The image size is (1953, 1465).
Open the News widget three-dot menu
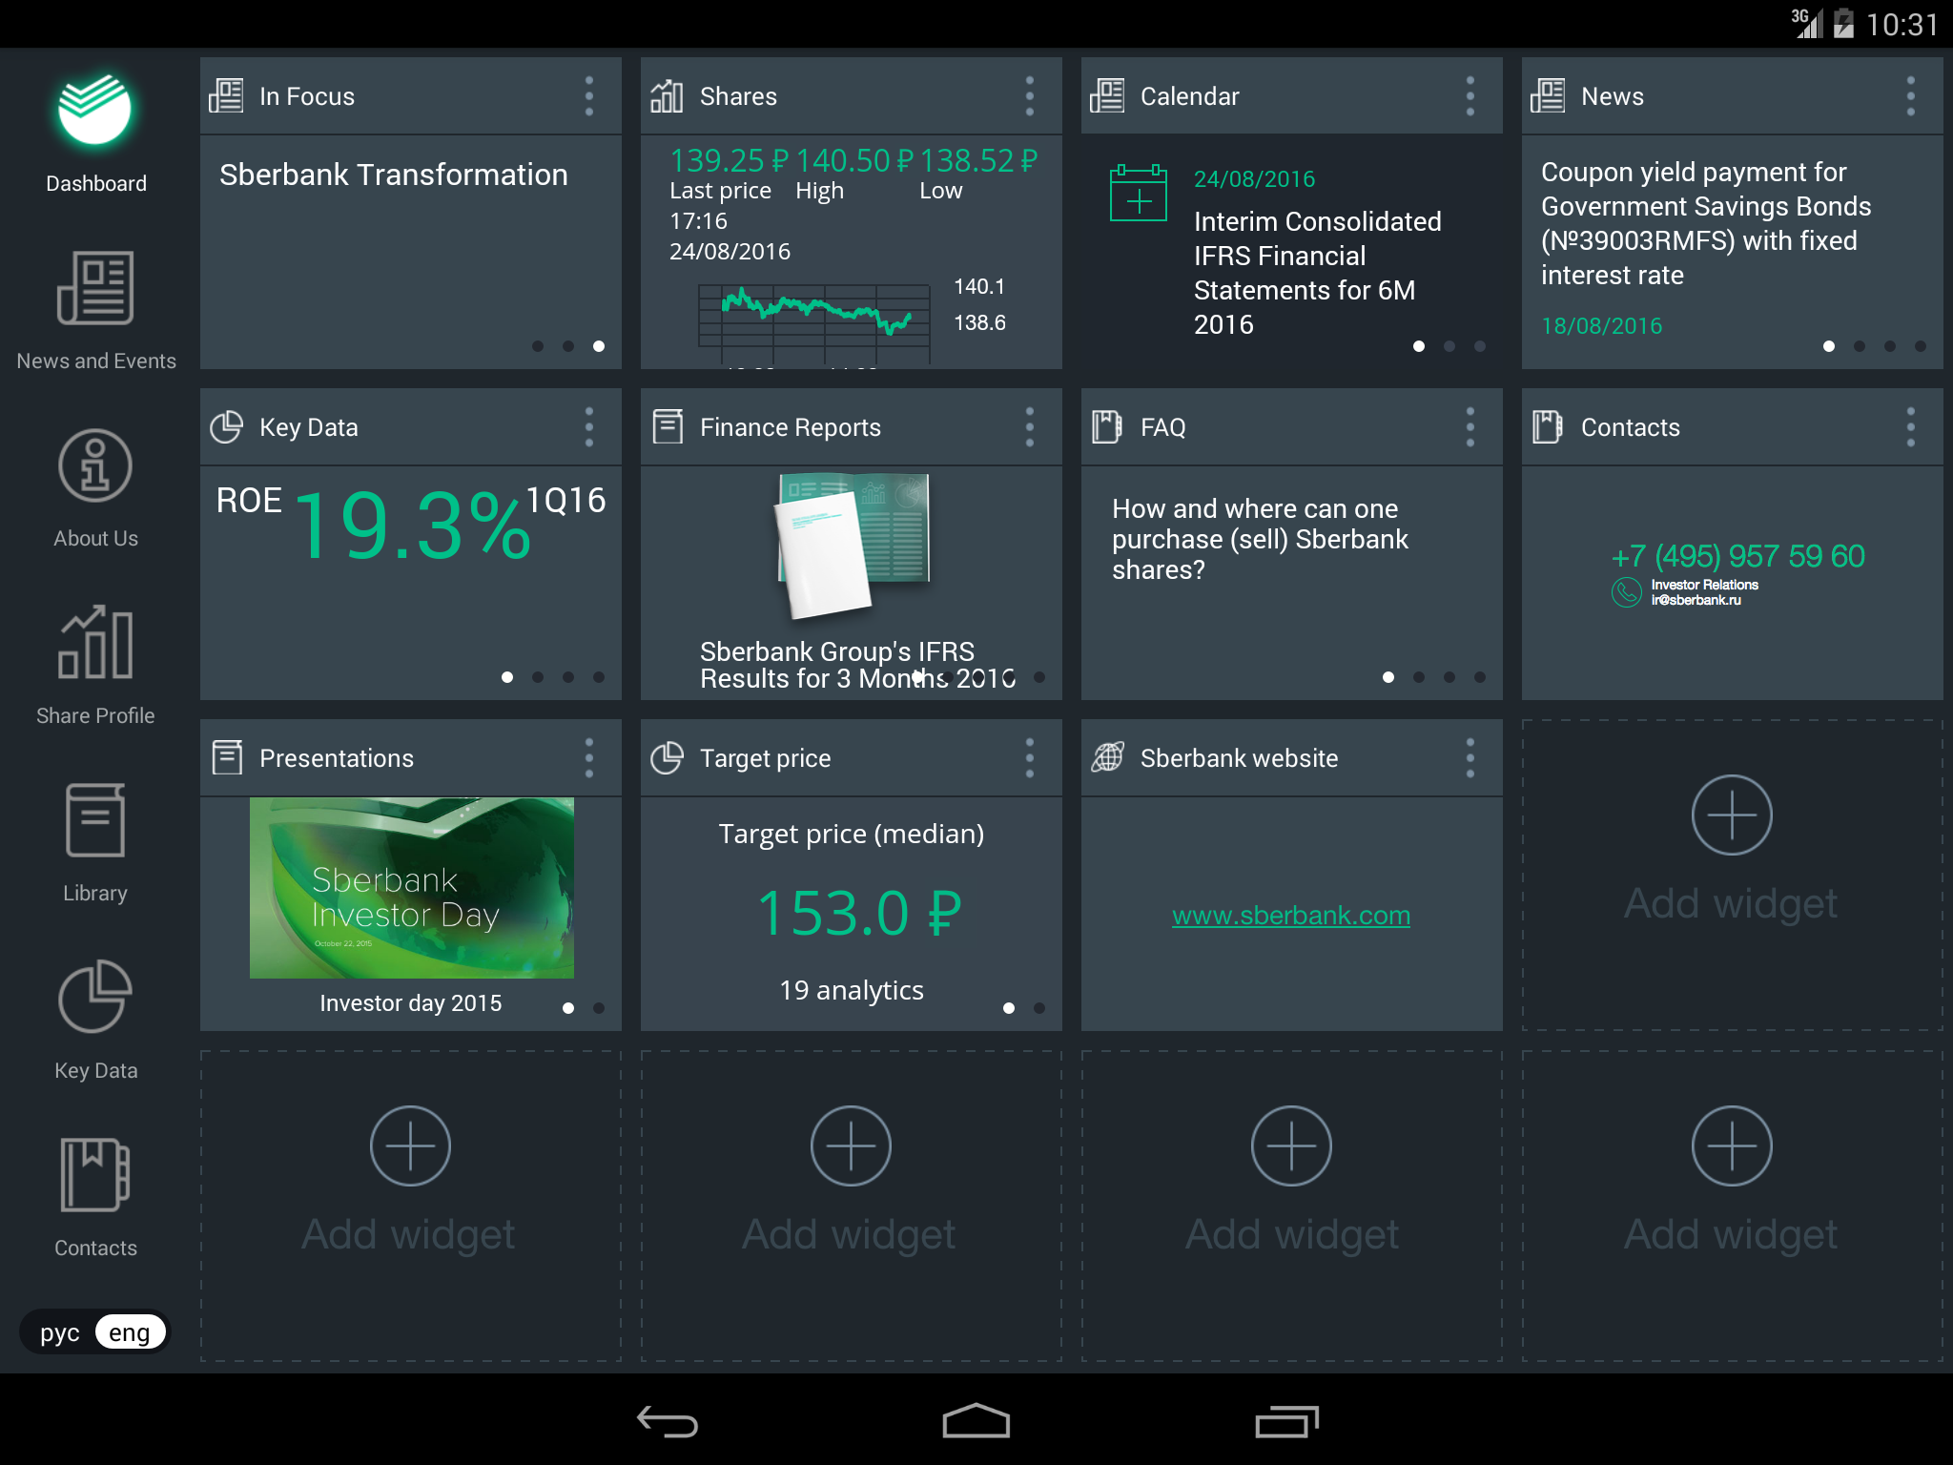point(1910,96)
